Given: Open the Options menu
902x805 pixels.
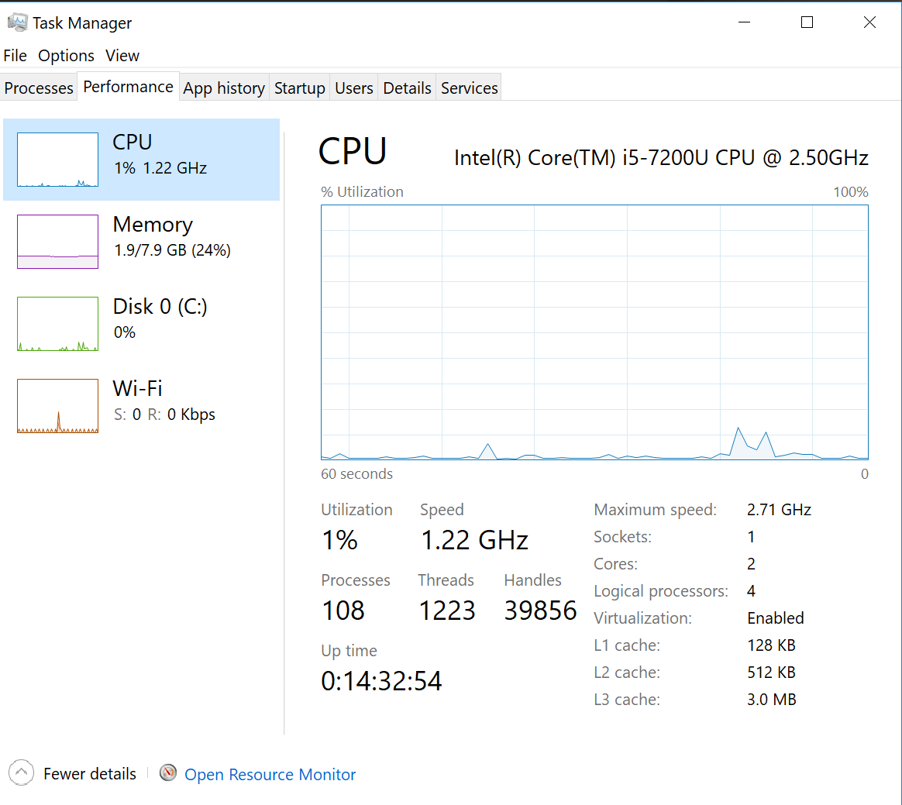Looking at the screenshot, I should coord(66,55).
